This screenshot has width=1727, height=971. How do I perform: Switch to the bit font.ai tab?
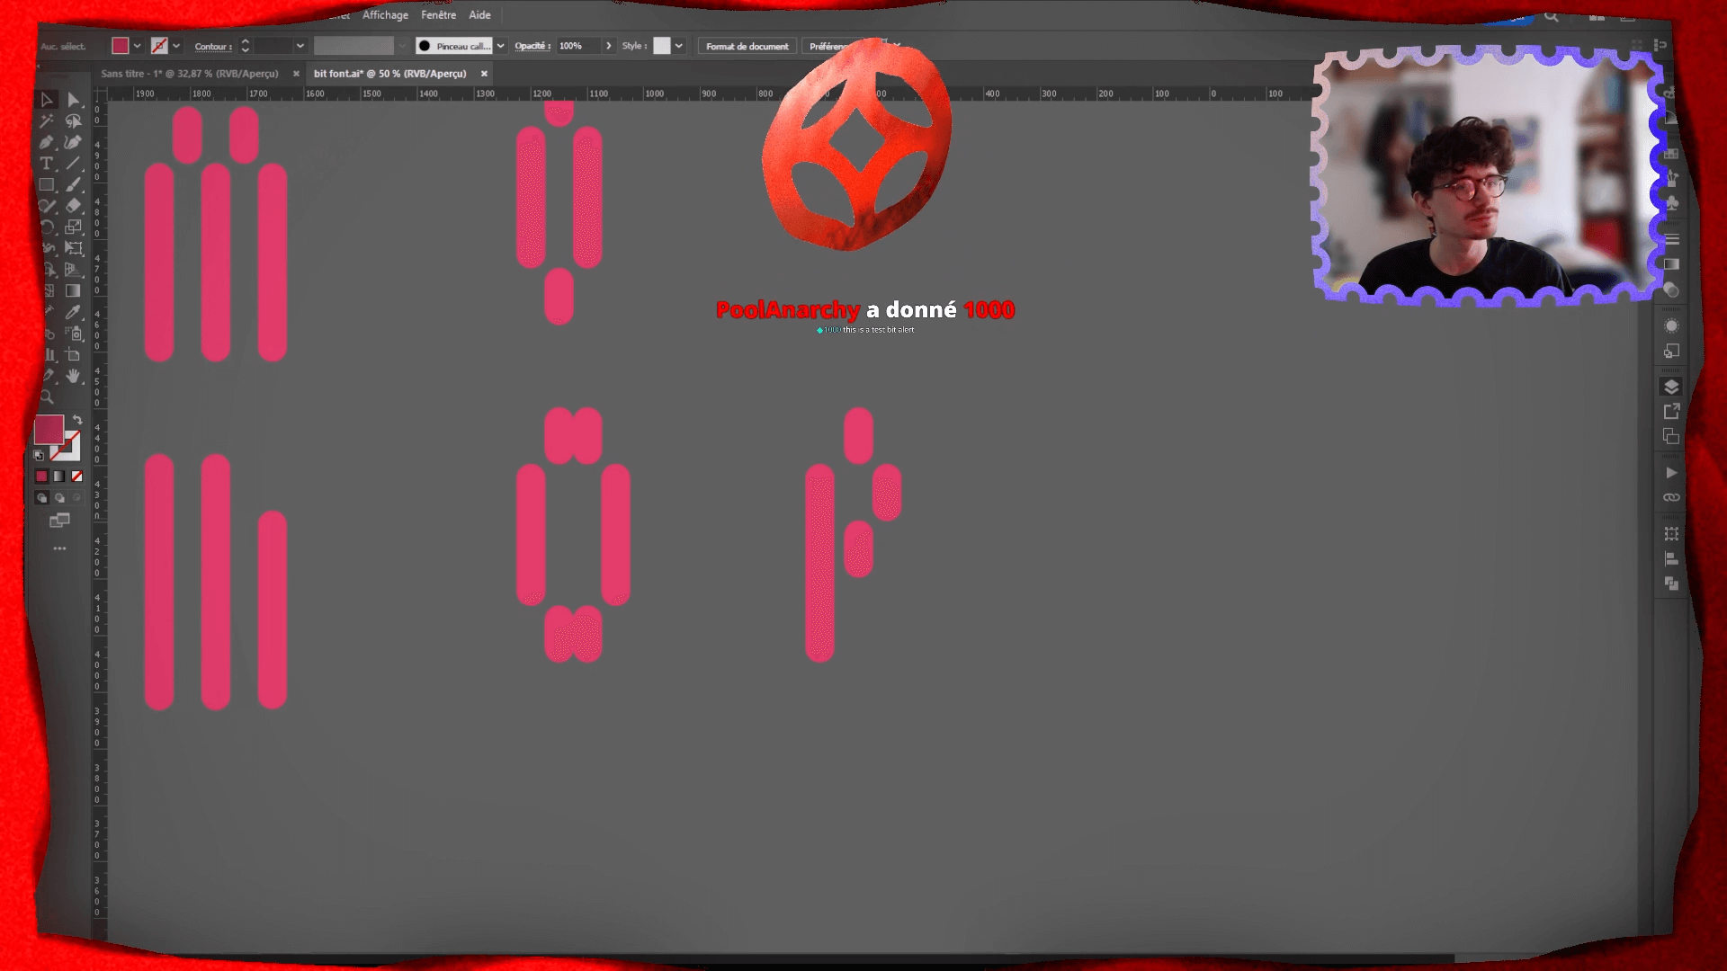tap(389, 74)
